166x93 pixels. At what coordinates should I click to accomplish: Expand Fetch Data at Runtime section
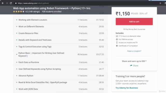(x=60, y=62)
